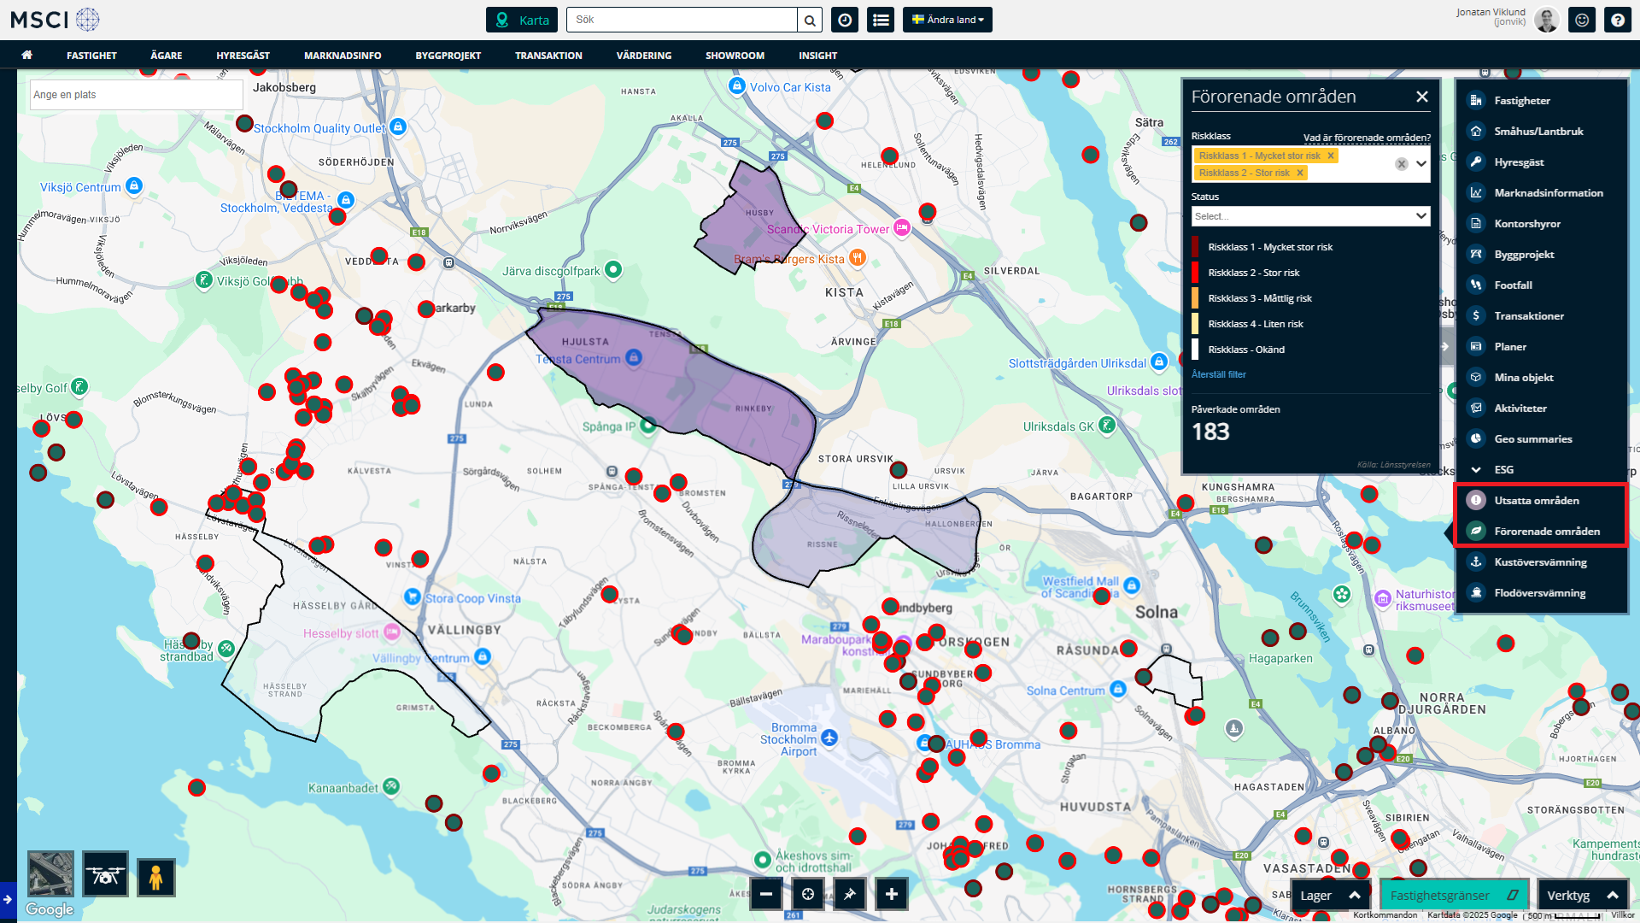
Task: Click the Riskklass 3 orange legend swatch
Action: tap(1196, 298)
